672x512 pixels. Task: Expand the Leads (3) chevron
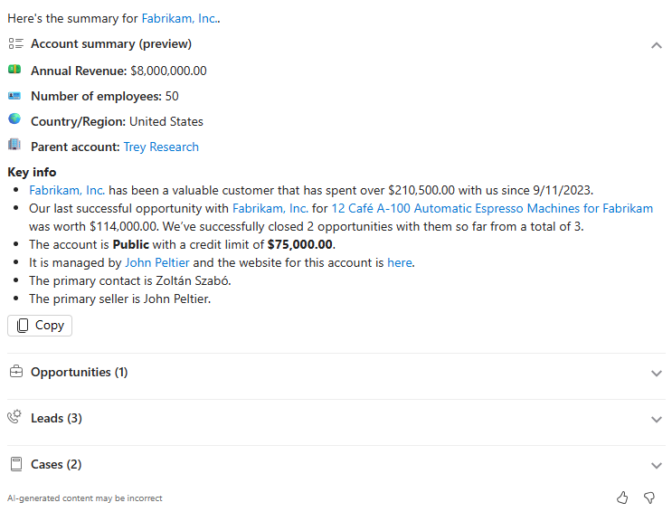[x=657, y=419]
